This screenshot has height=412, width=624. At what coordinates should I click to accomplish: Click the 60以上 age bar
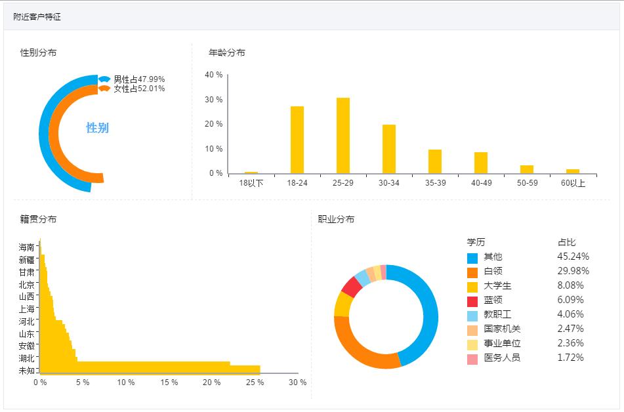(573, 172)
